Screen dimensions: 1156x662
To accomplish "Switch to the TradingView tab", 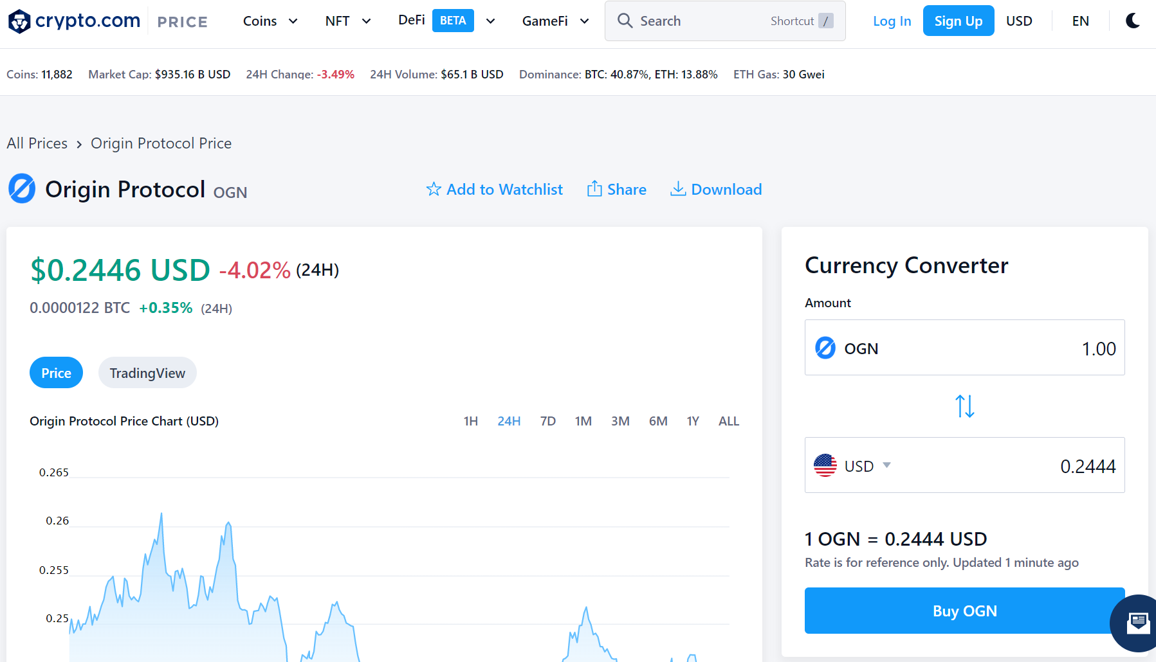I will [147, 373].
